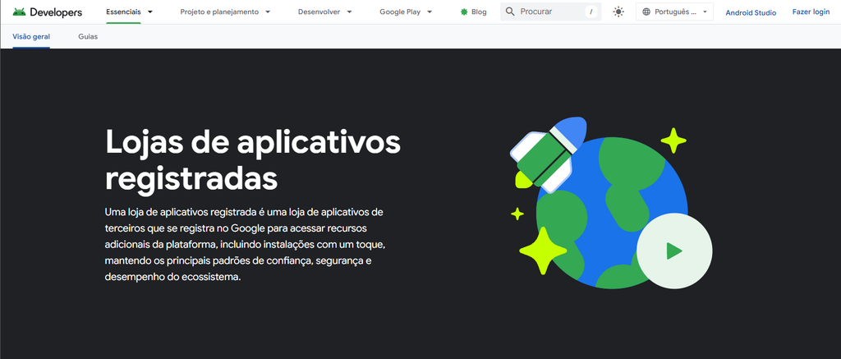The image size is (841, 359).
Task: Expand the Desenvolver dropdown arrow
Action: [x=349, y=12]
